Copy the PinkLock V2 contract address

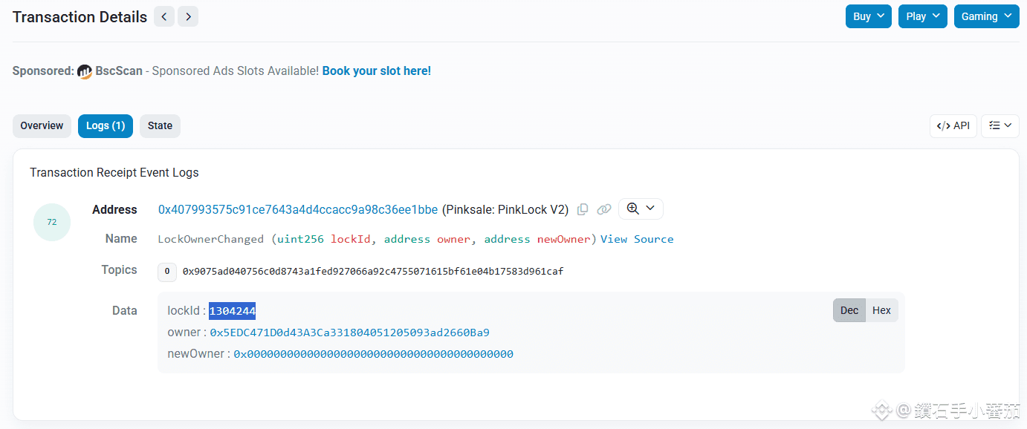pos(583,209)
